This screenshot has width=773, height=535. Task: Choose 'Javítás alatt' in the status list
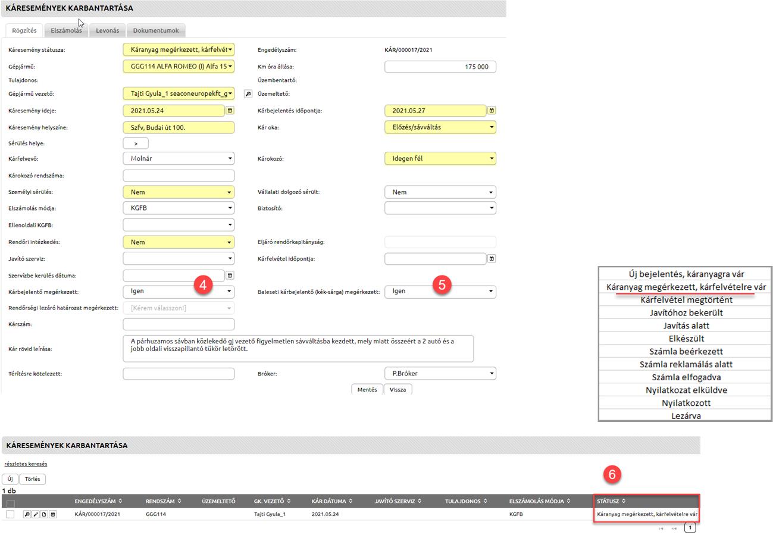686,326
